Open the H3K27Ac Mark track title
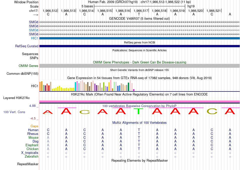The image size is (240, 170). (x=139, y=94)
